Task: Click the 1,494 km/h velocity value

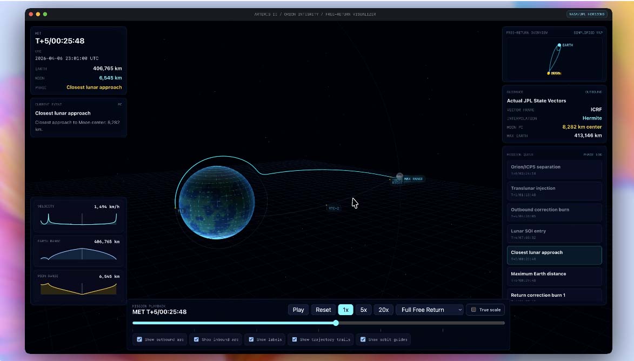Action: pos(106,206)
